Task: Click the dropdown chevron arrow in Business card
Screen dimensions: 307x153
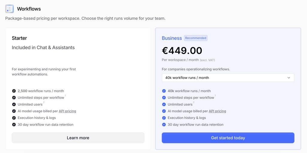Action: (x=289, y=78)
